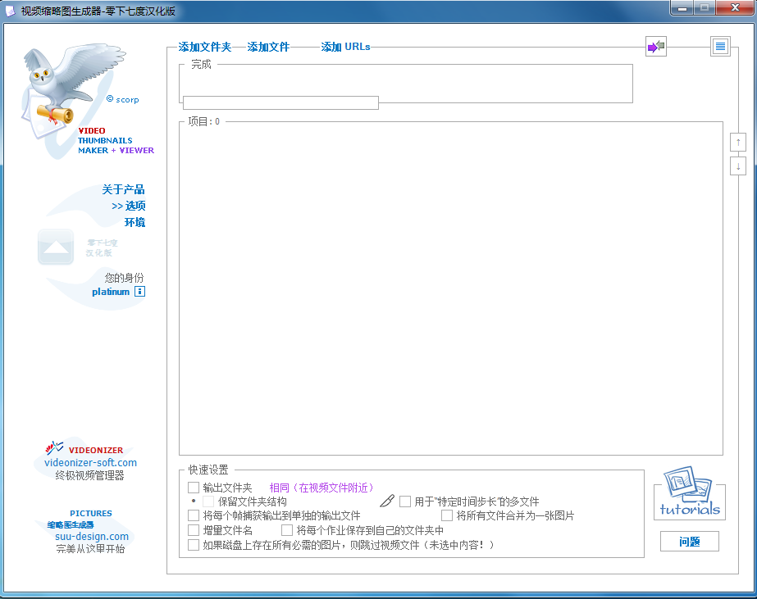Open the 添加文件 tab
This screenshot has width=757, height=599.
[x=268, y=47]
